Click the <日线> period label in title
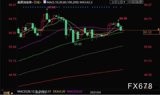The width and height of the screenshot is (160, 95). (37, 2)
